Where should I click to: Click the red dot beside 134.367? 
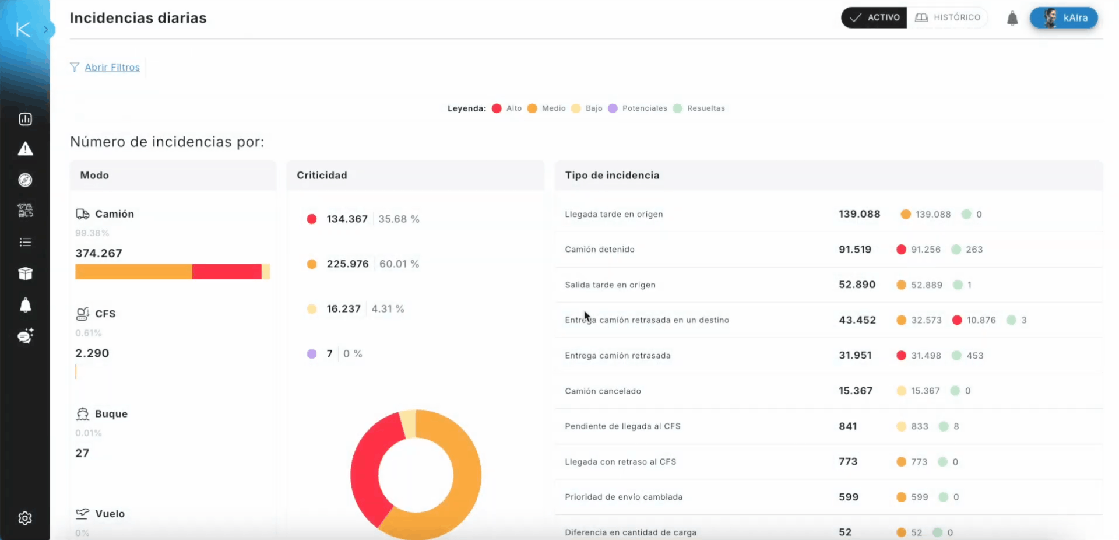pyautogui.click(x=312, y=219)
